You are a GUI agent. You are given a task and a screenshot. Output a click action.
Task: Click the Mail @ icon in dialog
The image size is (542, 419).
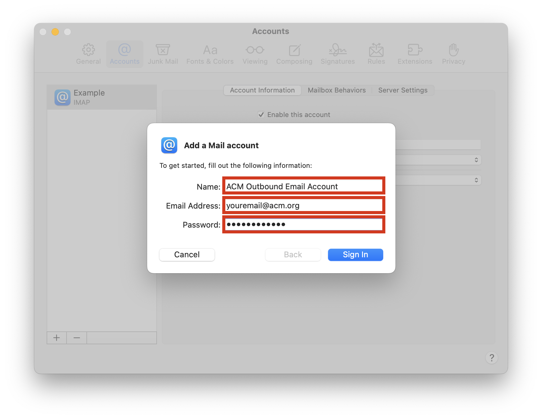click(169, 145)
